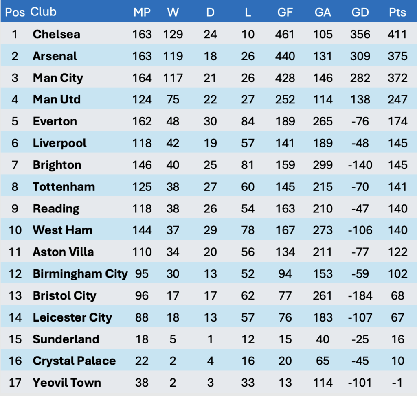The image size is (417, 396).
Task: Click the Liverpool club name
Action: (59, 143)
